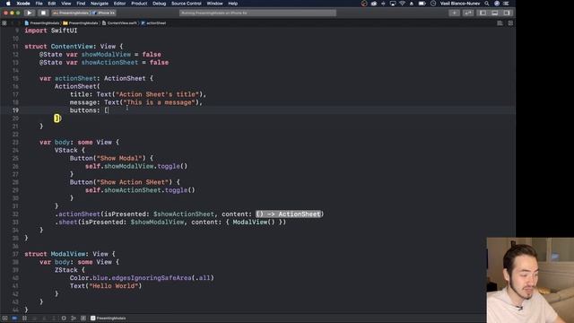
Task: Toggle the Navigator panel visibility
Action: coord(483,13)
